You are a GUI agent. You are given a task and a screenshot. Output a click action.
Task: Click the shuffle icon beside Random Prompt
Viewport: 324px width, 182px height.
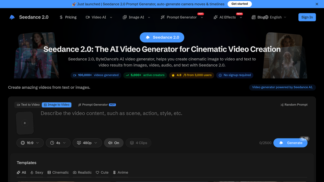point(282,105)
